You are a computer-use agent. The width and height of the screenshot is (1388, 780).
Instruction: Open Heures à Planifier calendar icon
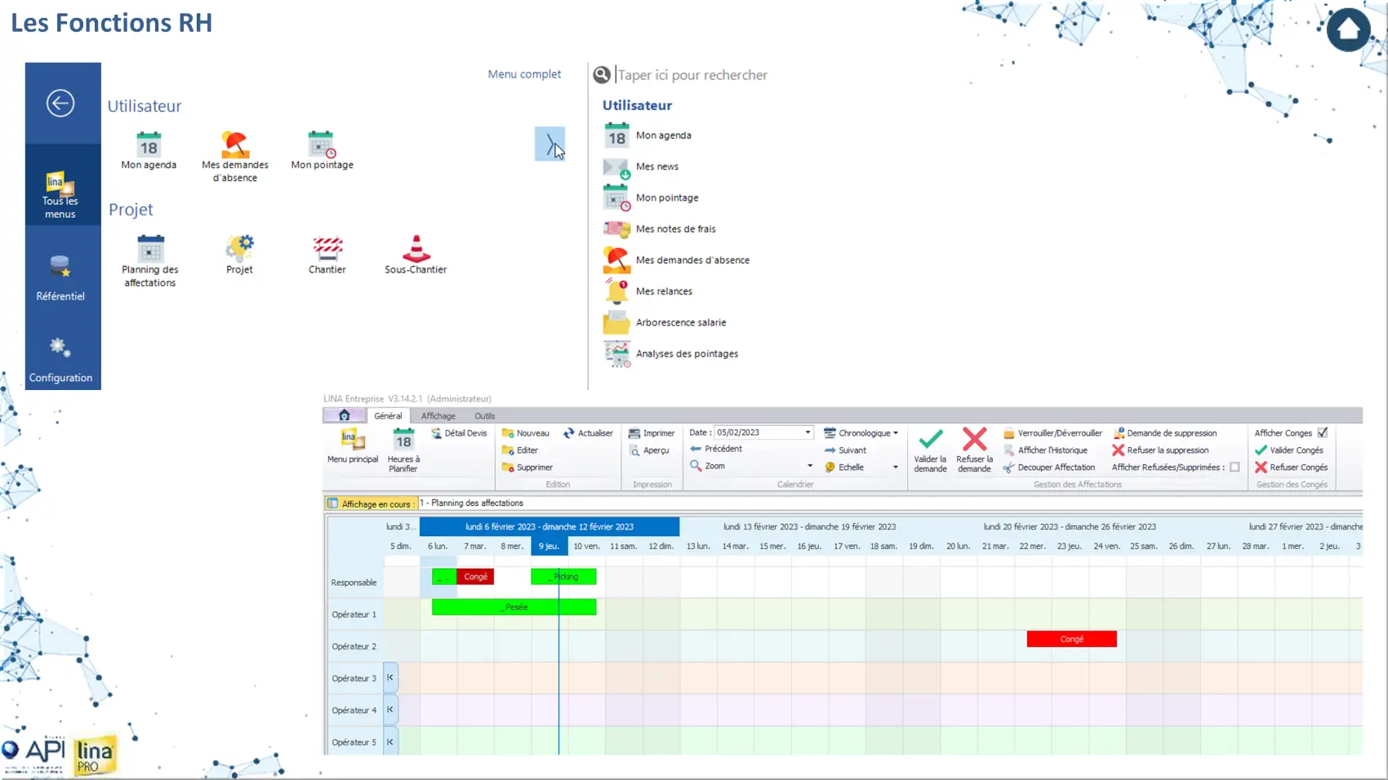[403, 441]
